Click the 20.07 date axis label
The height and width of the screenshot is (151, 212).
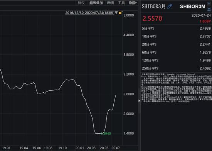tap(116, 148)
